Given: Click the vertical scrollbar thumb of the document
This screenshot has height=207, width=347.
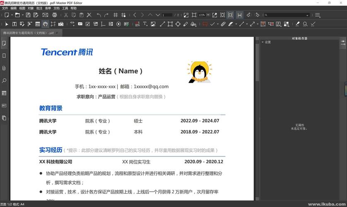Looking at the screenshot, I should 257,63.
